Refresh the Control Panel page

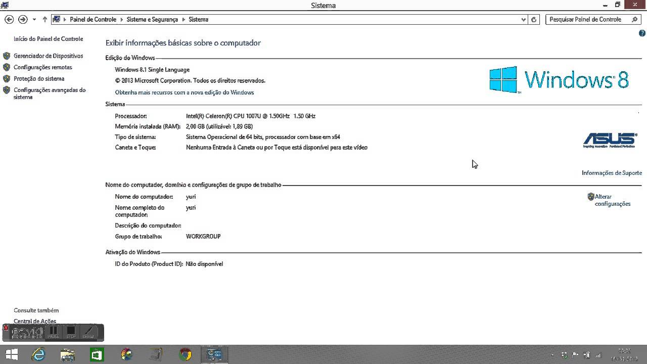534,19
